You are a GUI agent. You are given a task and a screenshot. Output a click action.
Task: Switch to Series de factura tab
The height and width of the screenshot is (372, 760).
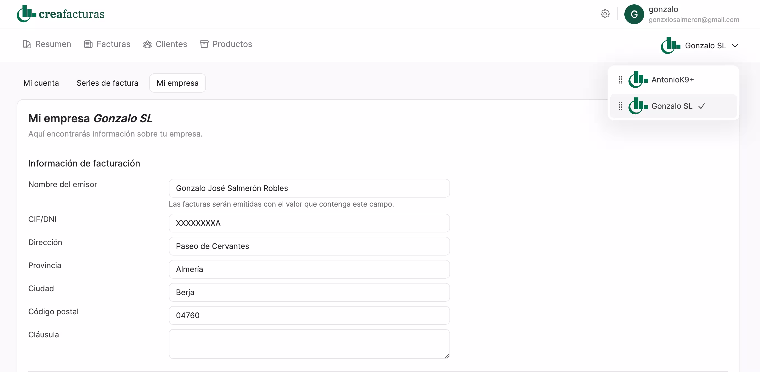tap(107, 83)
